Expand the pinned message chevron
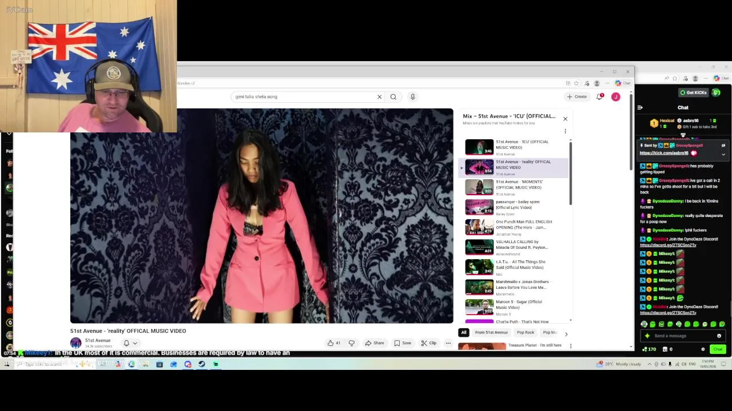Image resolution: width=732 pixels, height=411 pixels. pos(723,154)
